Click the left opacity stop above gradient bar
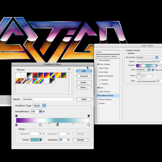The image size is (162, 162). pos(16,116)
